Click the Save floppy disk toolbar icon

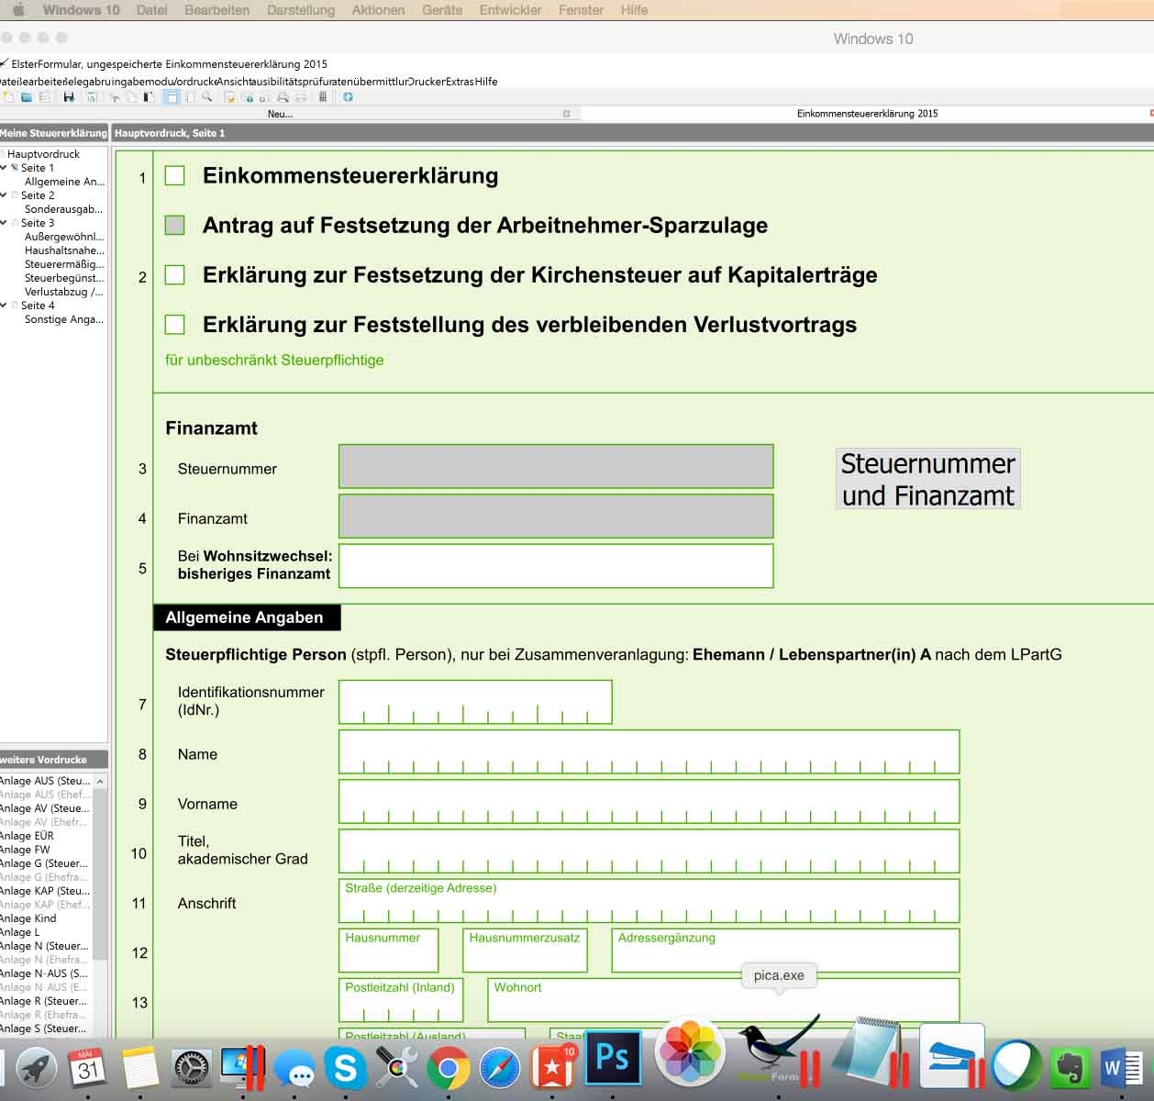pyautogui.click(x=69, y=97)
